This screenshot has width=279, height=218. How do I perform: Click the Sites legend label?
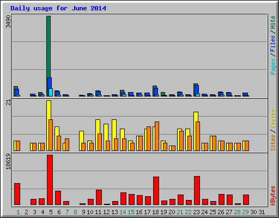point(272,143)
